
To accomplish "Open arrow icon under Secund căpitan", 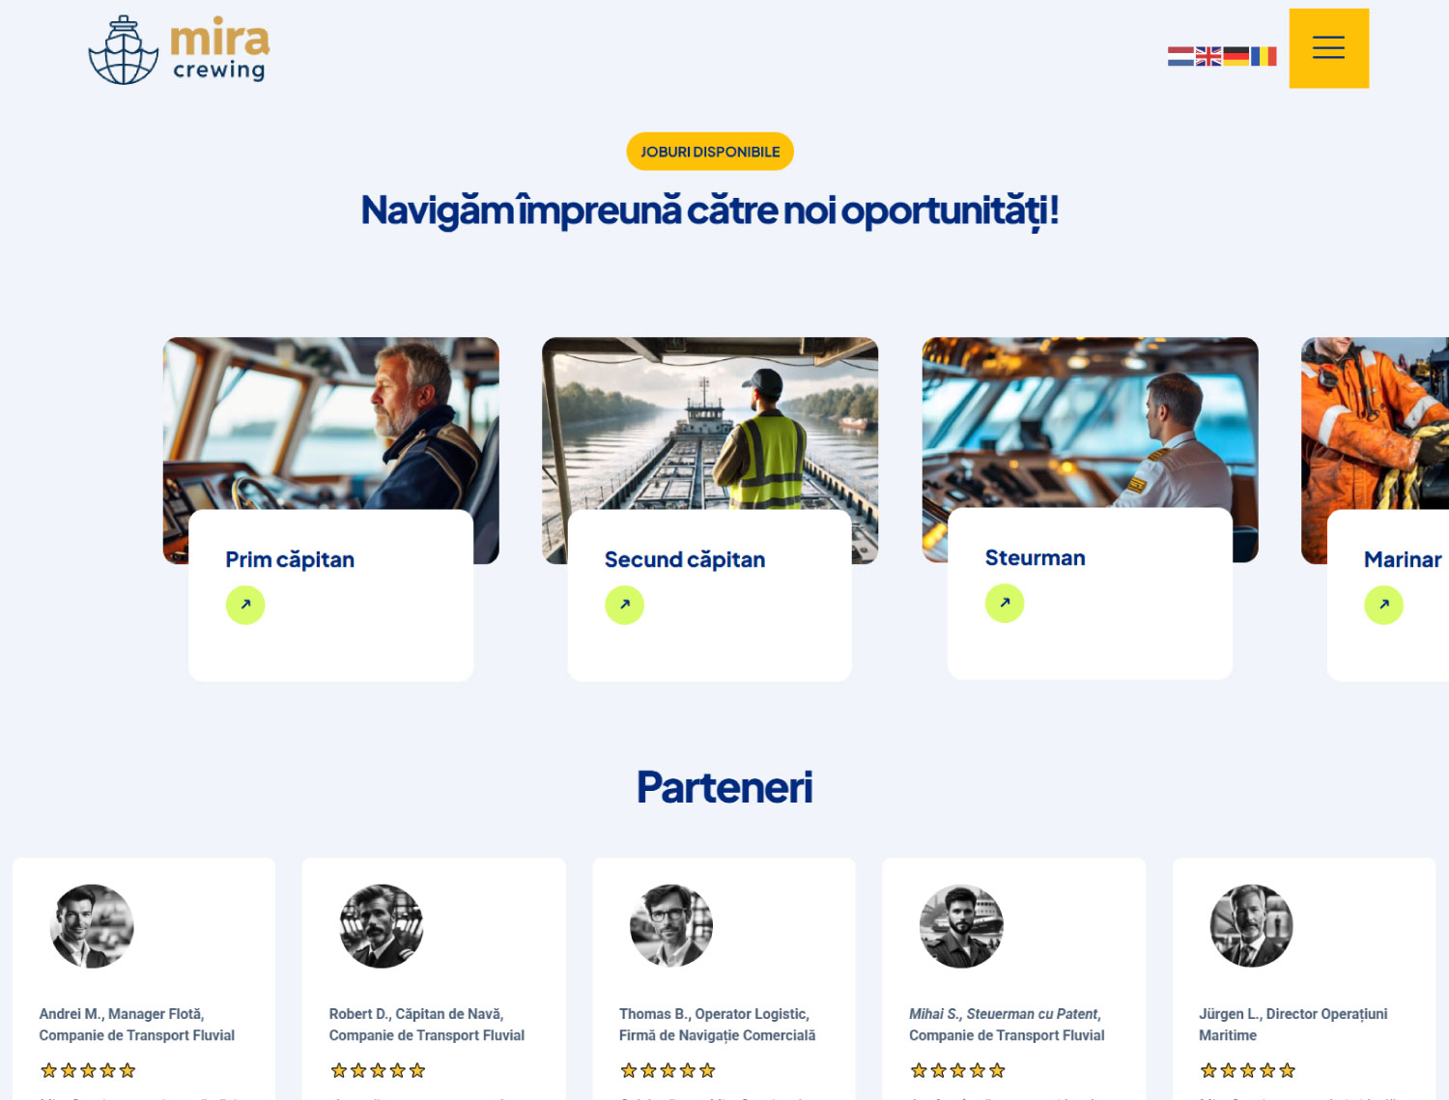I will click(624, 606).
